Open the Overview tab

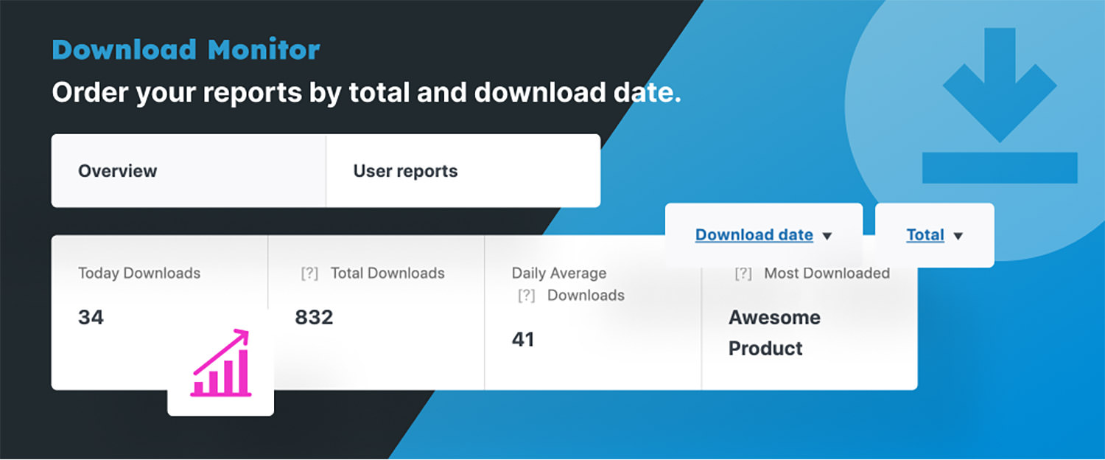tap(189, 171)
